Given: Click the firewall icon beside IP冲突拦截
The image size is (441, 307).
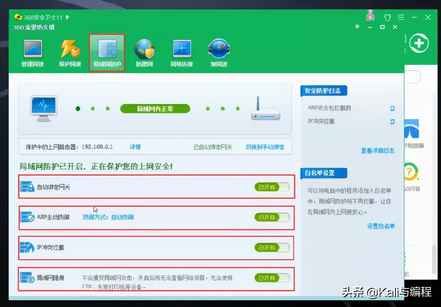Looking at the screenshot, I should [27, 247].
